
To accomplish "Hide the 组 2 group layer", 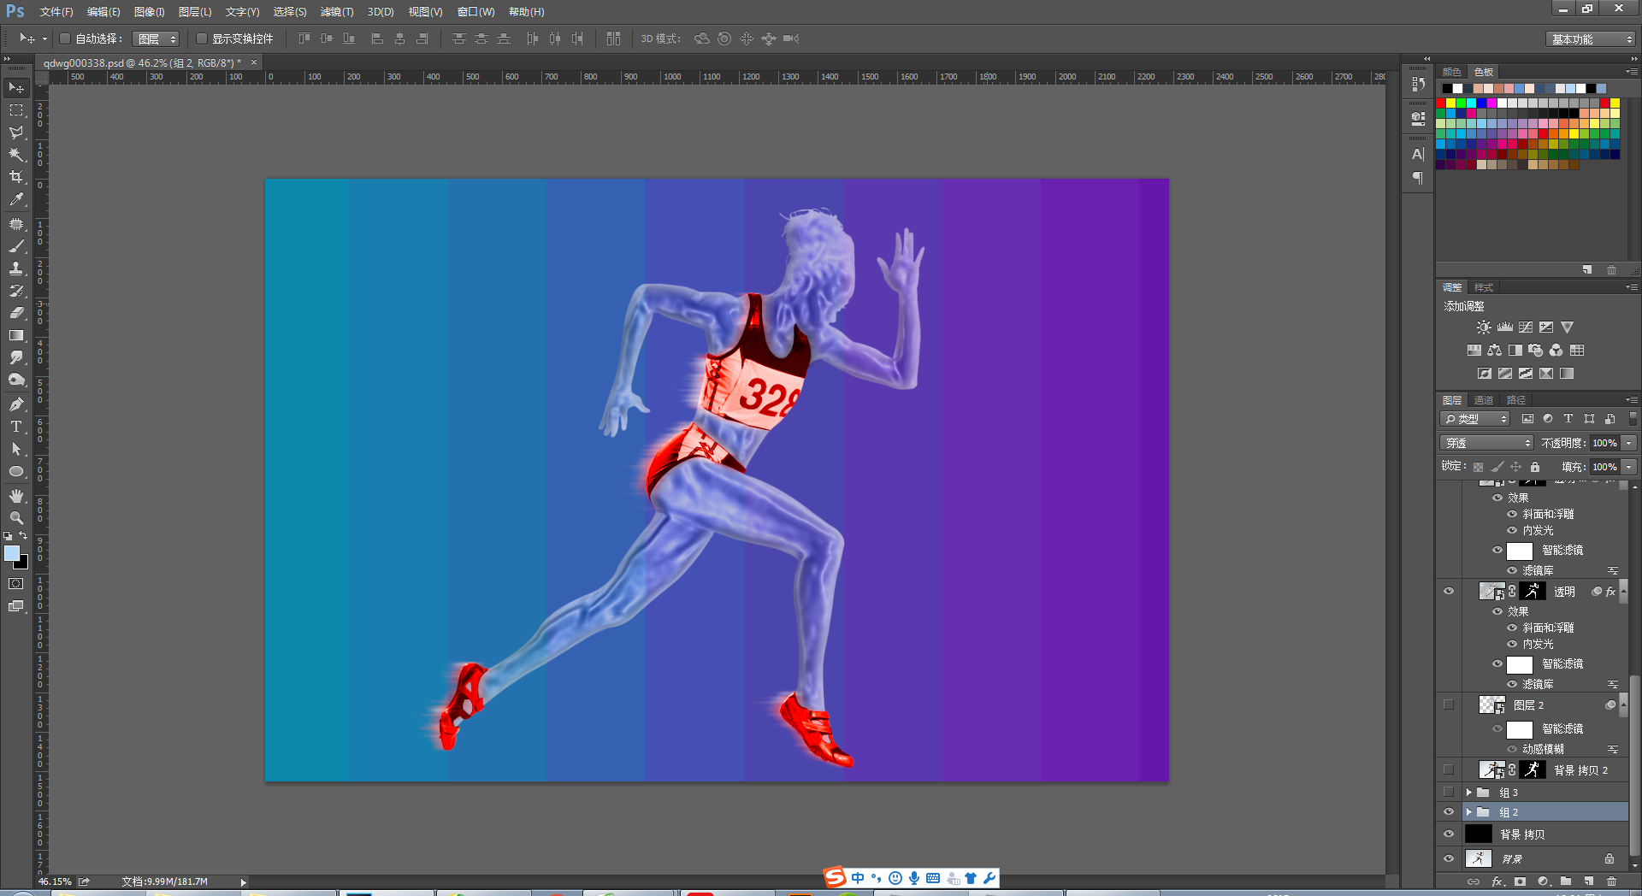I will [1449, 812].
